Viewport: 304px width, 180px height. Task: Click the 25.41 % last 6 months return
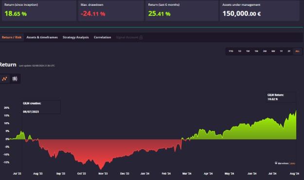click(160, 14)
